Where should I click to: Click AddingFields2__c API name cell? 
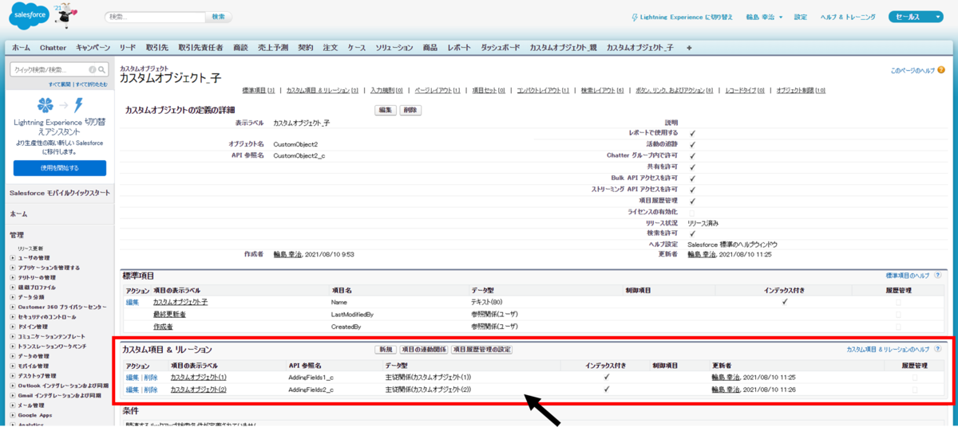[x=311, y=390]
